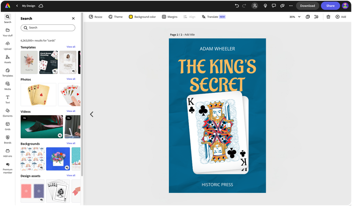
Task: Click the Download button
Action: (307, 6)
